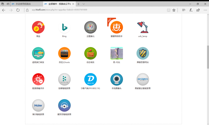The image size is (209, 125).
Task: Click the 超级端口转发 plugin icon
Action: (x=38, y=54)
